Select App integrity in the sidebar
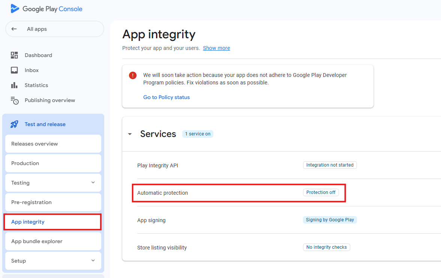 coord(52,222)
